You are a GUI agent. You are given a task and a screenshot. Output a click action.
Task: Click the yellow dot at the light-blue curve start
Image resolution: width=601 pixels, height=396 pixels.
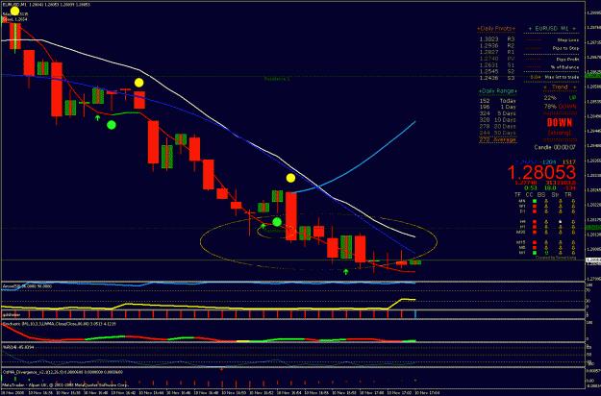tap(290, 178)
